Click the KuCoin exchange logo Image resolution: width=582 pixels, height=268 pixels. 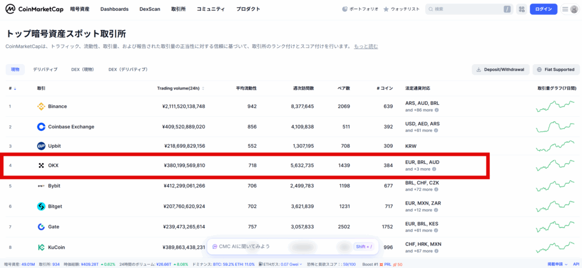coord(41,247)
